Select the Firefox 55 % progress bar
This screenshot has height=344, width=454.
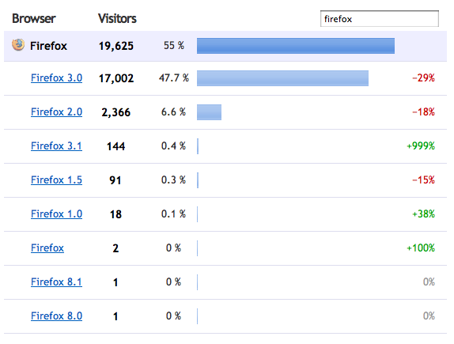pos(296,46)
